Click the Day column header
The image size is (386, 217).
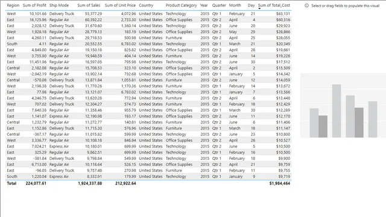pos(251,5)
